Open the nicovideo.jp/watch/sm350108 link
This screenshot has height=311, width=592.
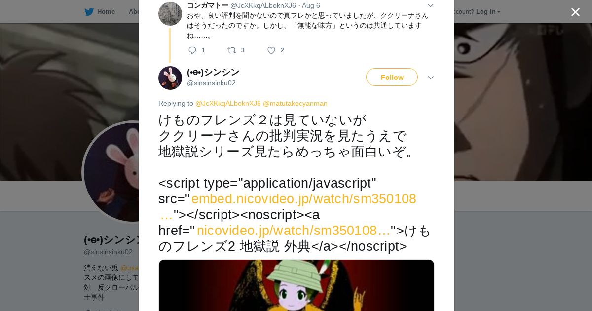(x=294, y=231)
